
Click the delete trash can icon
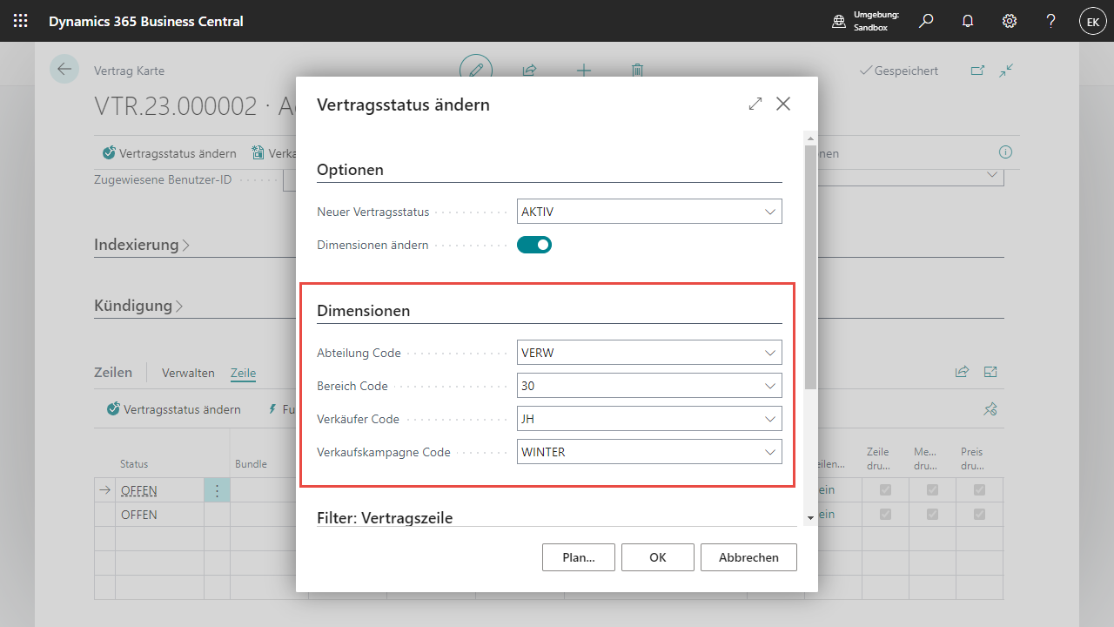click(x=638, y=71)
